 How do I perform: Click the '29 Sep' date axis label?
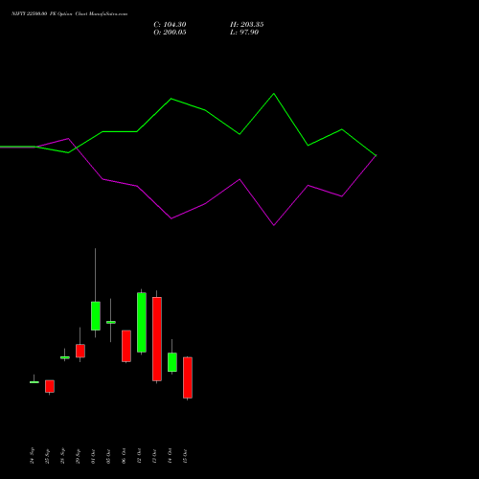(78, 456)
